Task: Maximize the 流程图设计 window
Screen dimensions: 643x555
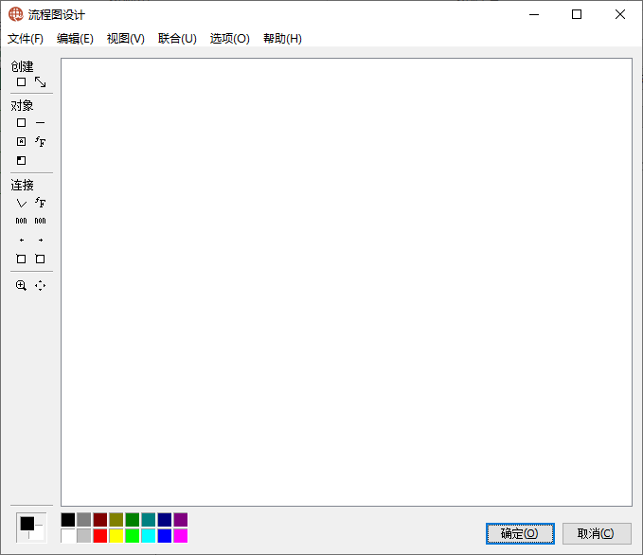Action: 577,14
